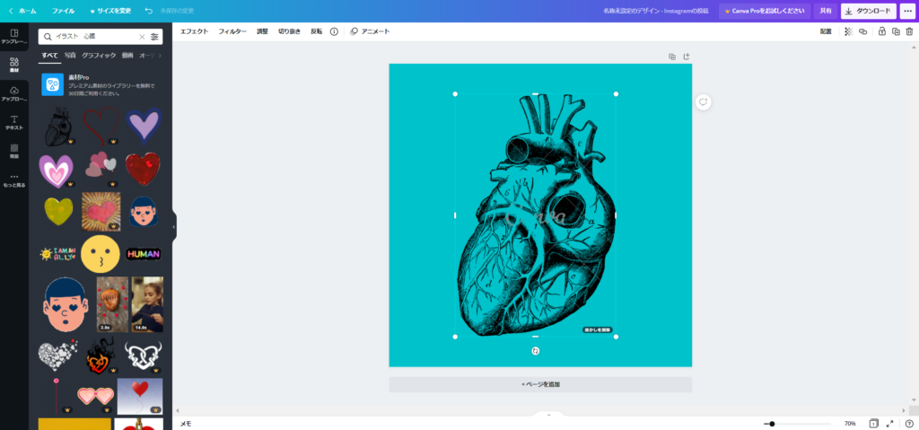The height and width of the screenshot is (430, 919).
Task: Open the transparency checkerboard icon
Action: click(848, 31)
